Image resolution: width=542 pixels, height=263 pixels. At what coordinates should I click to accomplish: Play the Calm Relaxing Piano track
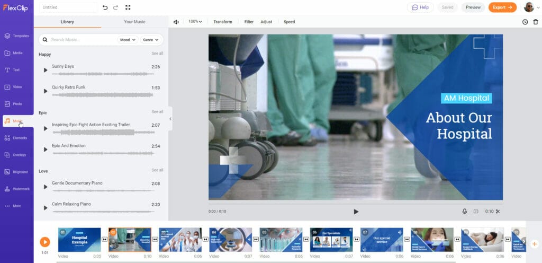click(46, 208)
